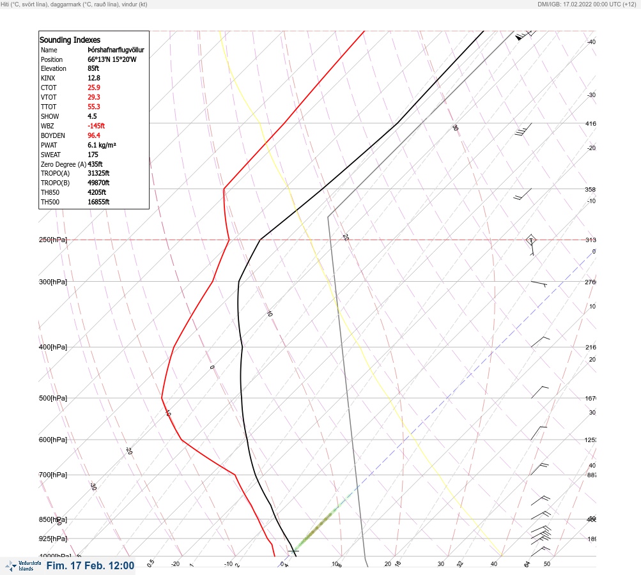Select station name Þórshafnarflugvöllur
641x575 pixels.
[x=116, y=50]
